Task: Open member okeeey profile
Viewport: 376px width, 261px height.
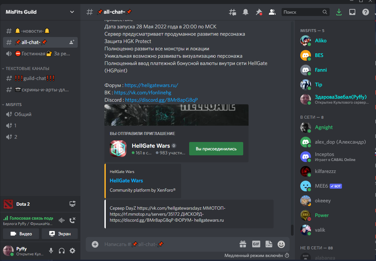Action: click(x=335, y=201)
